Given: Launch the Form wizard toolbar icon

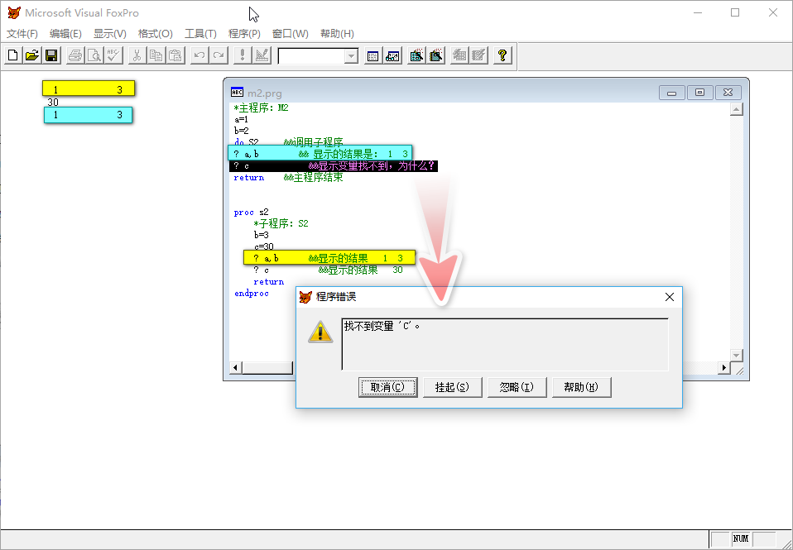Looking at the screenshot, I should point(416,55).
